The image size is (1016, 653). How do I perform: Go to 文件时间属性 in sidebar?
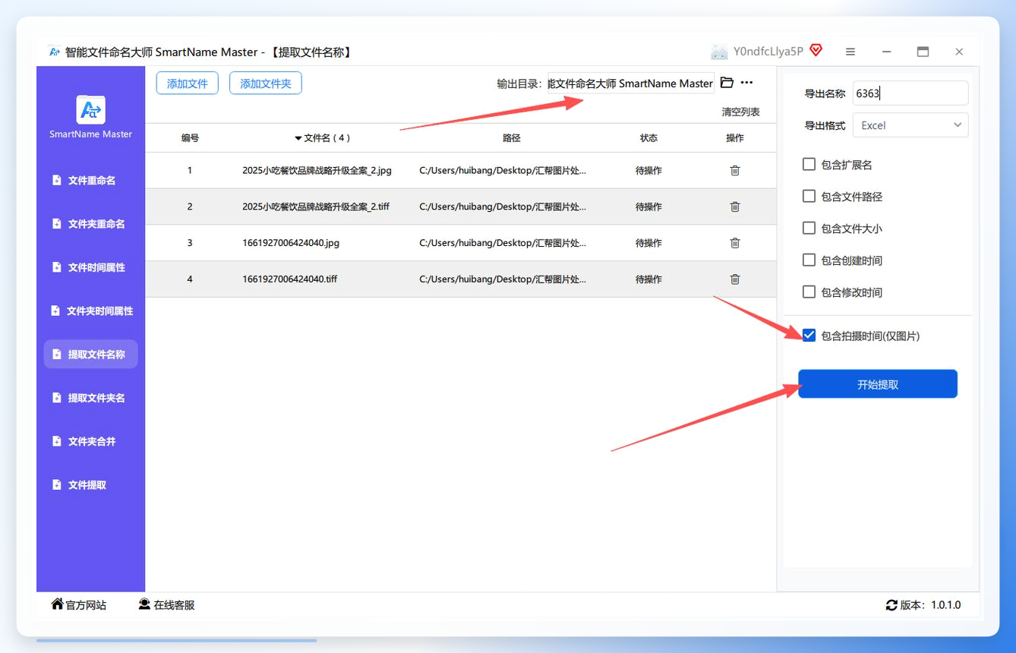(x=91, y=267)
